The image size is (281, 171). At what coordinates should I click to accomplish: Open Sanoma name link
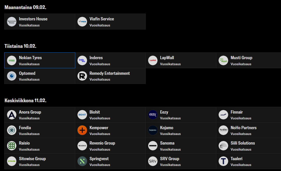tap(167, 143)
